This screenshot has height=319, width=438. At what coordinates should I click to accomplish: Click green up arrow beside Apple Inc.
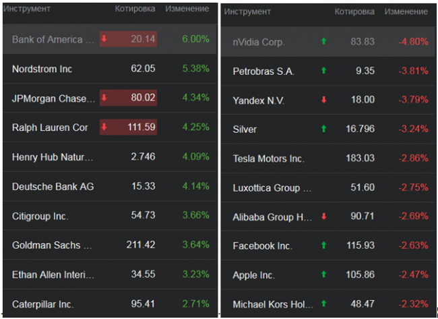tap(323, 274)
